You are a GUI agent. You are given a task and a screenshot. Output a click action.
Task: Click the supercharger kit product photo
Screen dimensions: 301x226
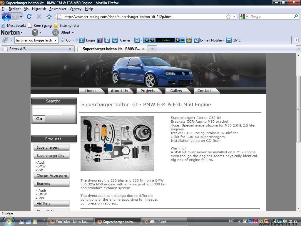click(117, 143)
